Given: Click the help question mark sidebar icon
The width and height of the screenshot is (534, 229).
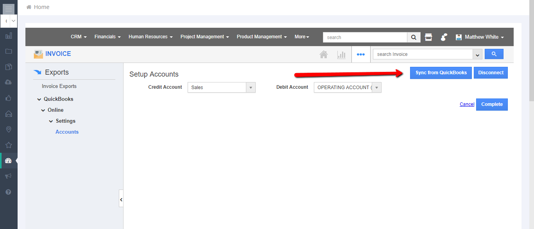Looking at the screenshot, I should (x=9, y=192).
